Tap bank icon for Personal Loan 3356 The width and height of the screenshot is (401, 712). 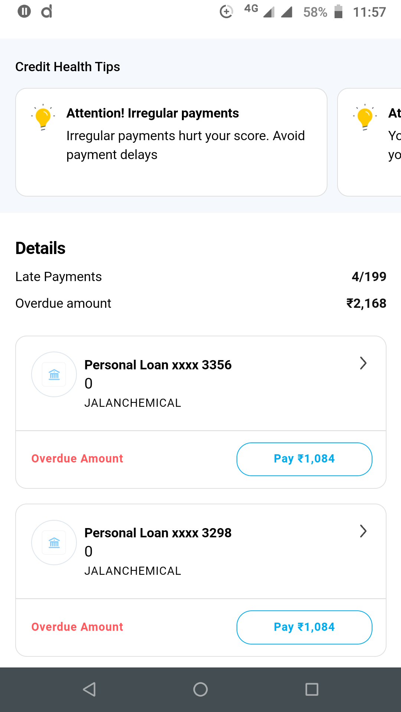point(54,375)
